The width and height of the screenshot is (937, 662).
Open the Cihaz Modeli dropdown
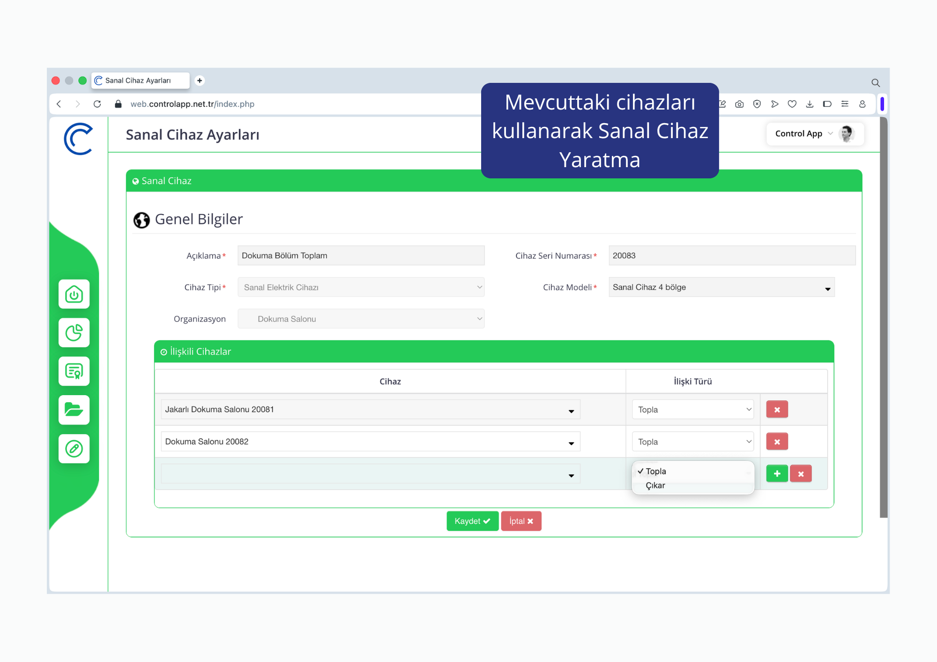tap(721, 287)
